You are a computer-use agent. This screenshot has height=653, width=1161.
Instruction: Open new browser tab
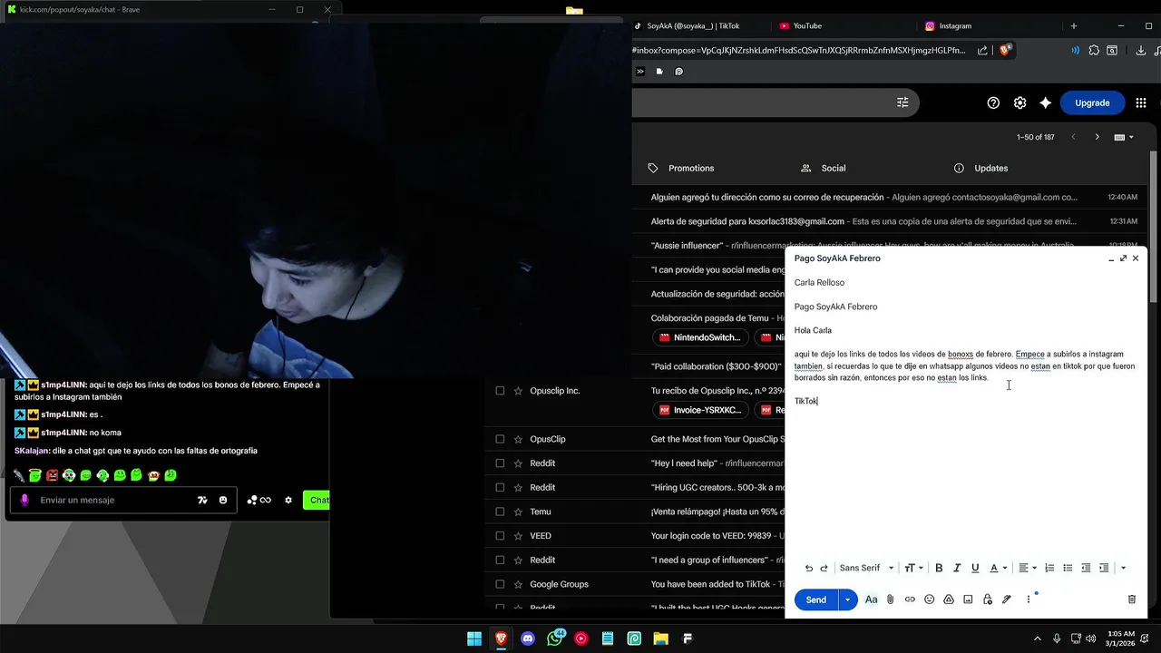(x=1074, y=25)
